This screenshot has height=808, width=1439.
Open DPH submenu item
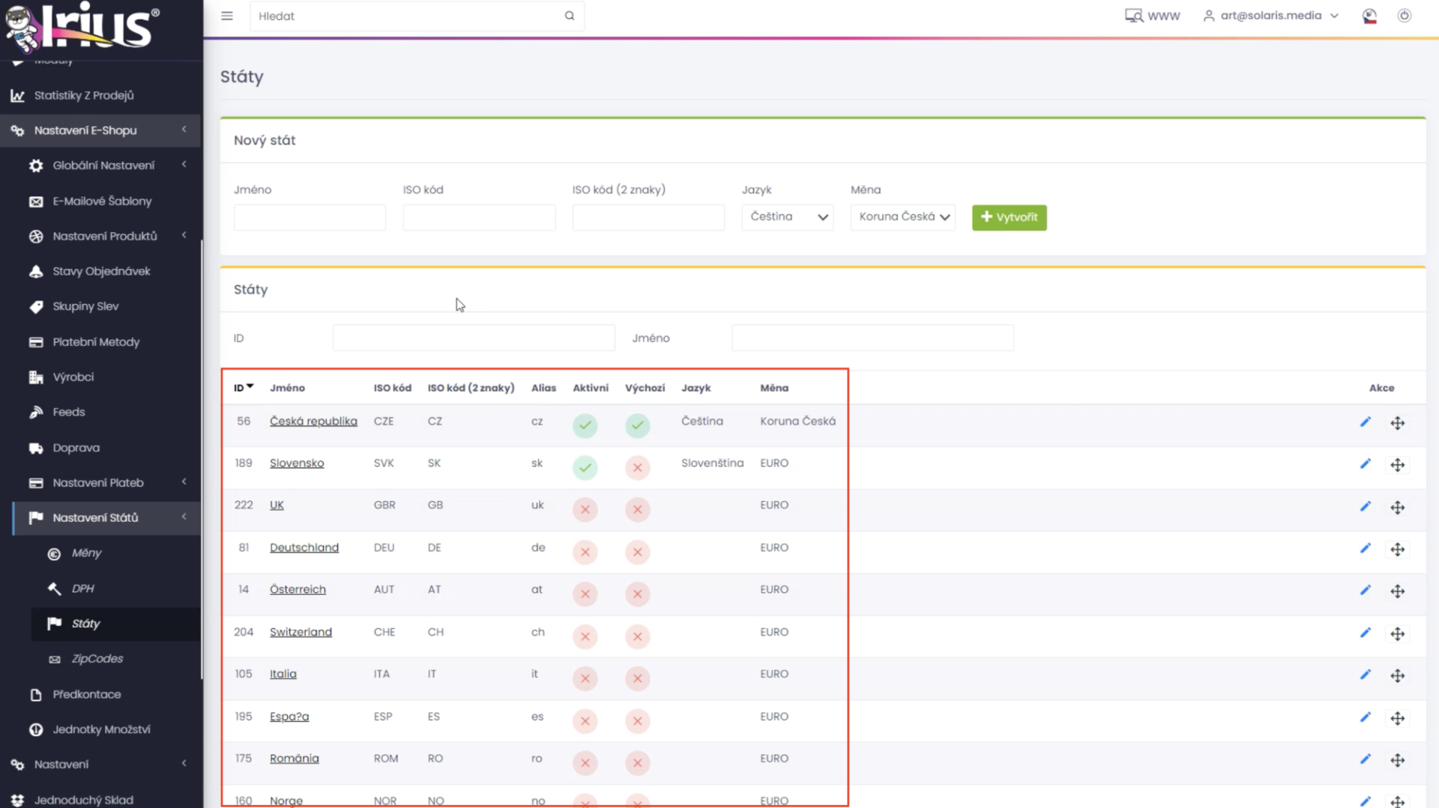(82, 589)
